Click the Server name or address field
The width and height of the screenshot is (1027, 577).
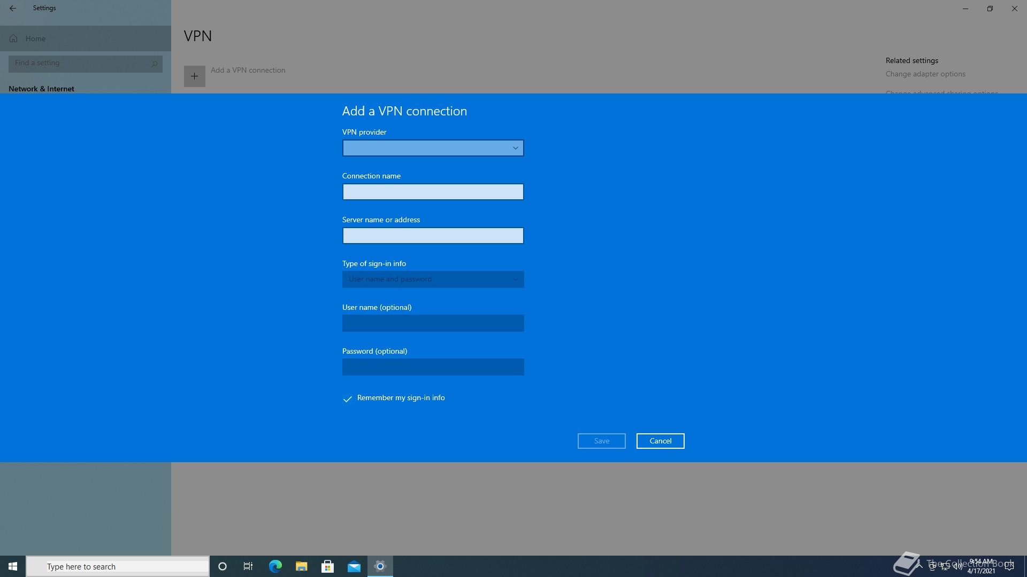433,236
